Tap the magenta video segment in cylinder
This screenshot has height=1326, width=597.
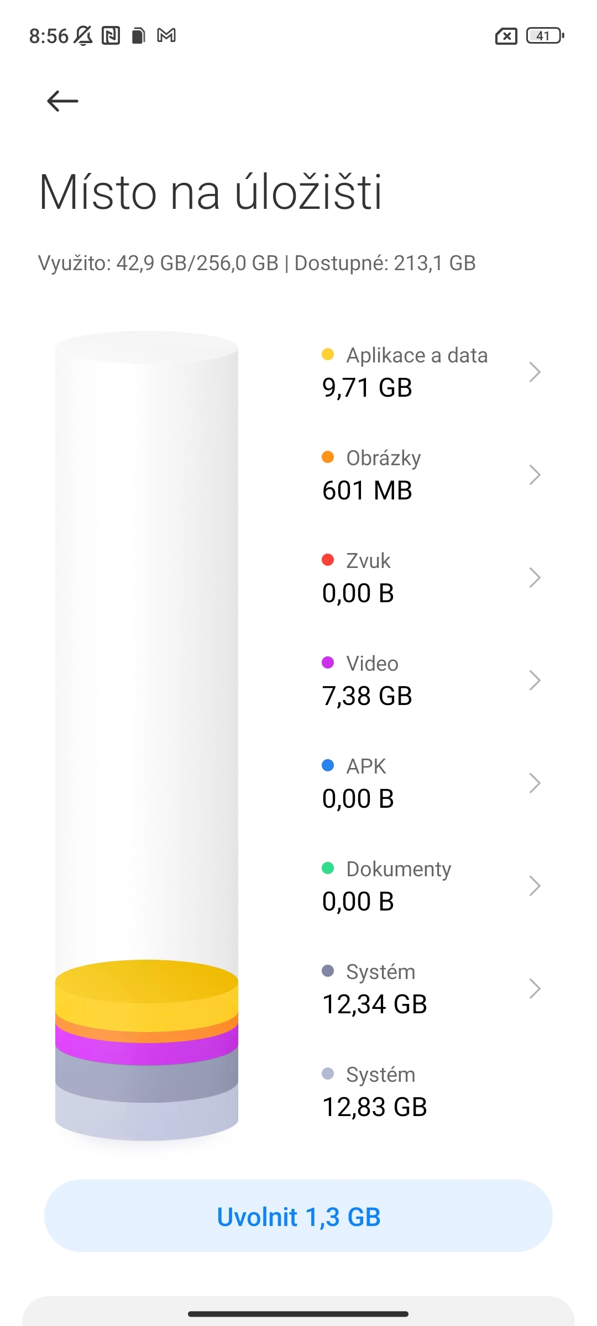coord(146,1050)
